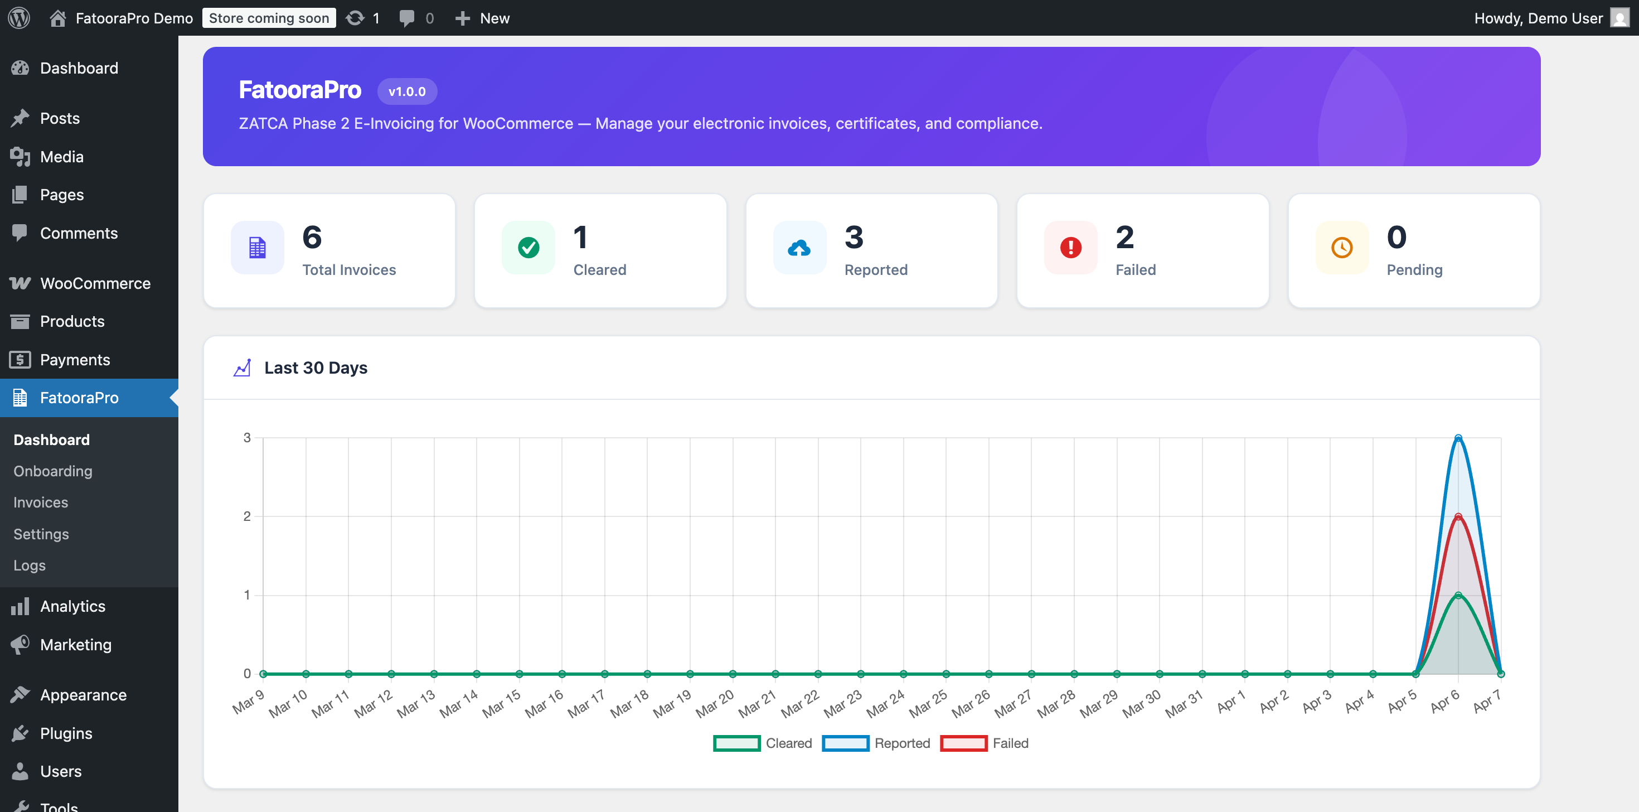Click the Store coming soon badge

point(269,18)
